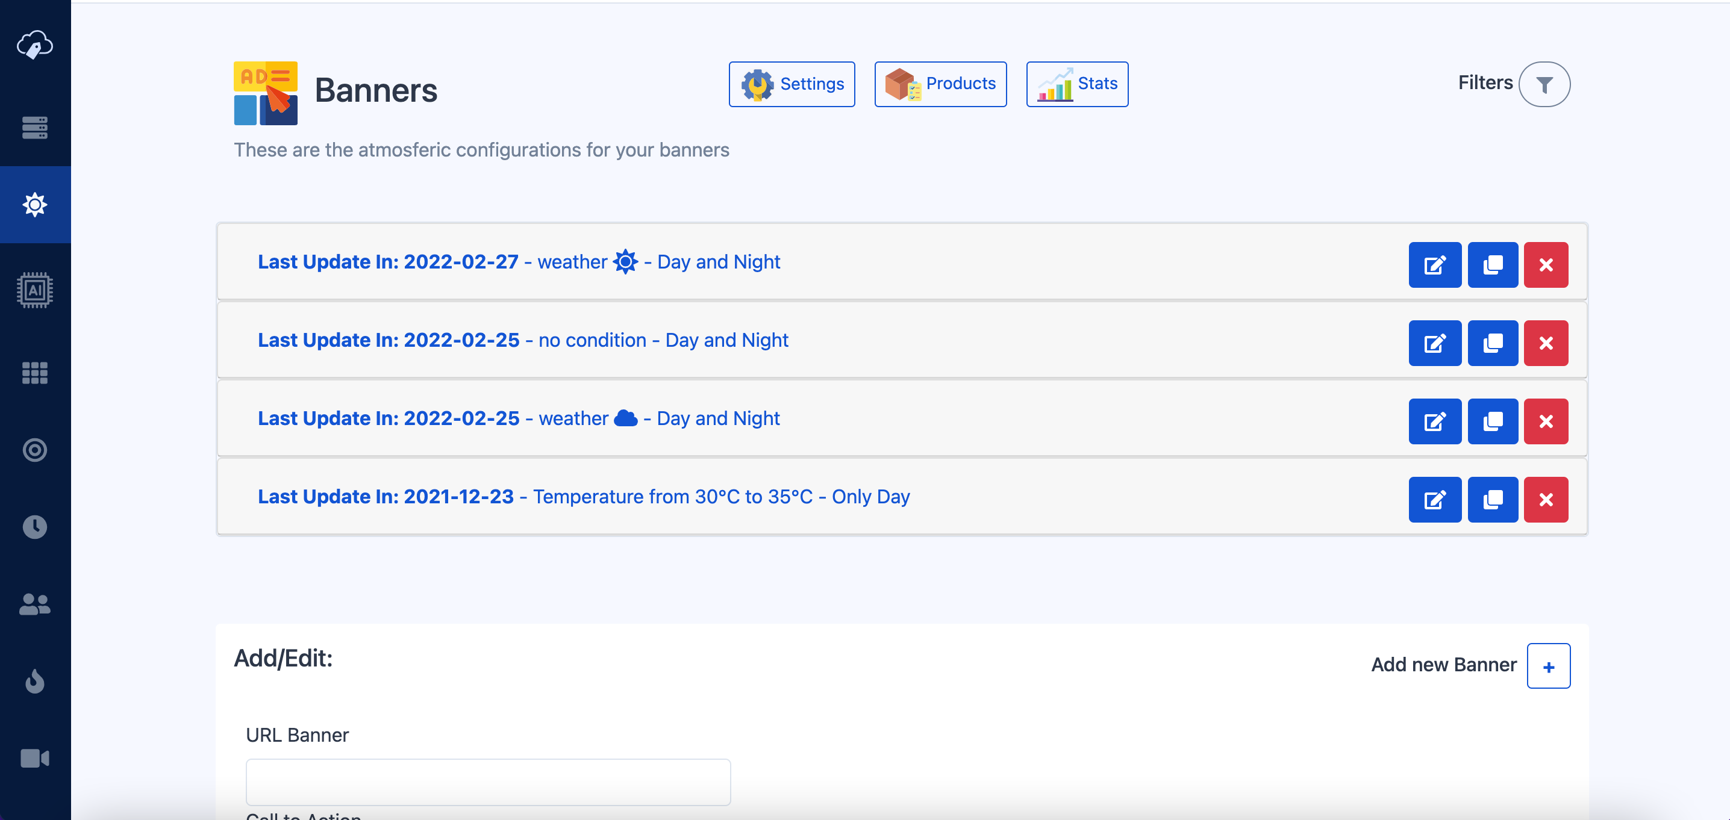Edit the 2022-02-27 weather banner
This screenshot has height=820, width=1730.
pyautogui.click(x=1434, y=265)
